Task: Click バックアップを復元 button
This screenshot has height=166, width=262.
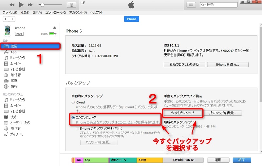Action: tap(223, 113)
